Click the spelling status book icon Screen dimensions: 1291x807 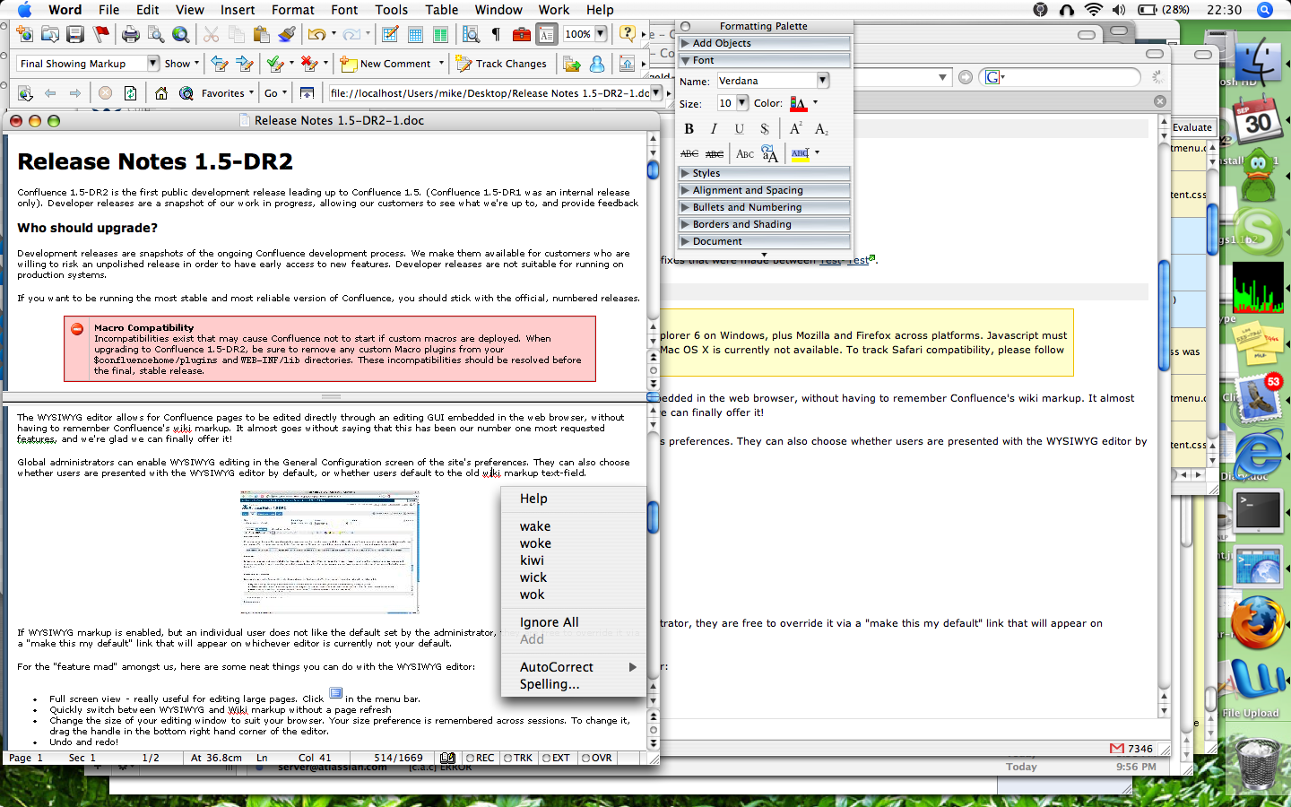coord(447,758)
